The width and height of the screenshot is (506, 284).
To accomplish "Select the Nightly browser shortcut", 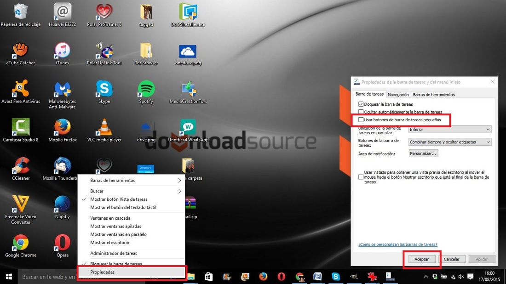I will coord(62,207).
